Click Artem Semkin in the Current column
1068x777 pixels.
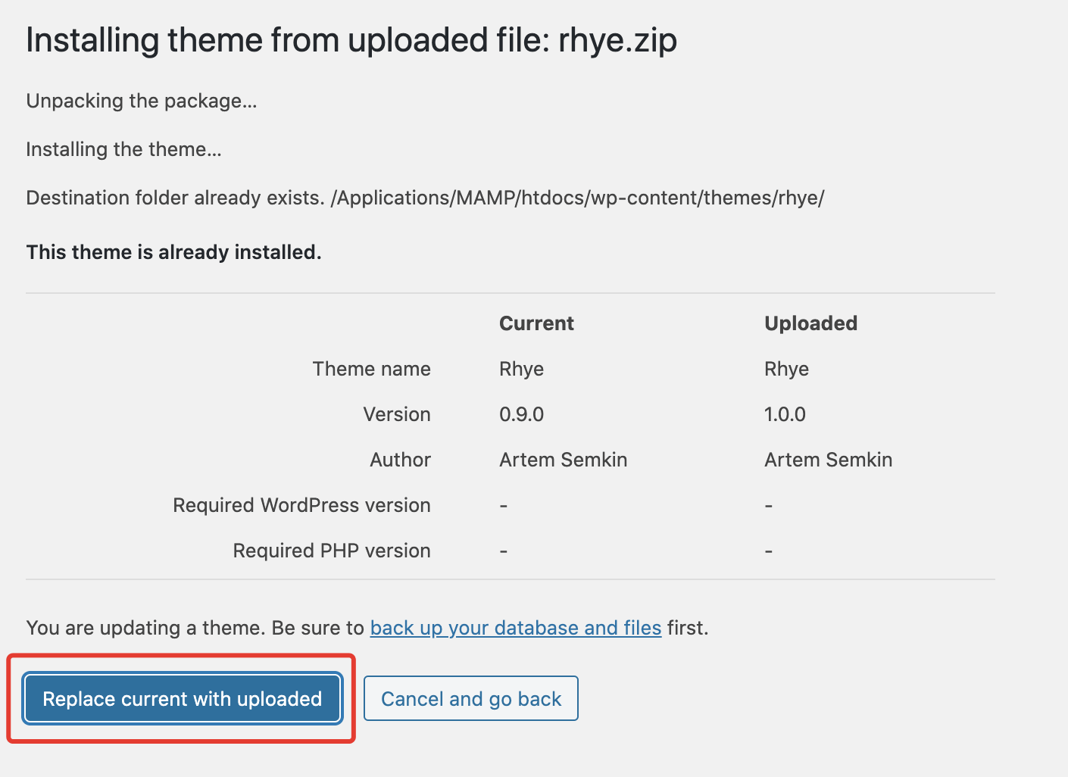click(x=563, y=460)
